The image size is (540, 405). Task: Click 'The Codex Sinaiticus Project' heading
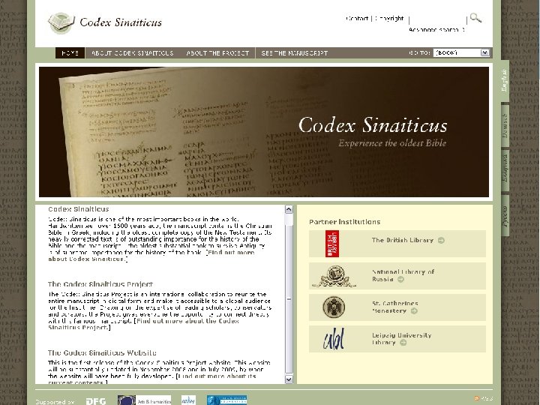100,284
